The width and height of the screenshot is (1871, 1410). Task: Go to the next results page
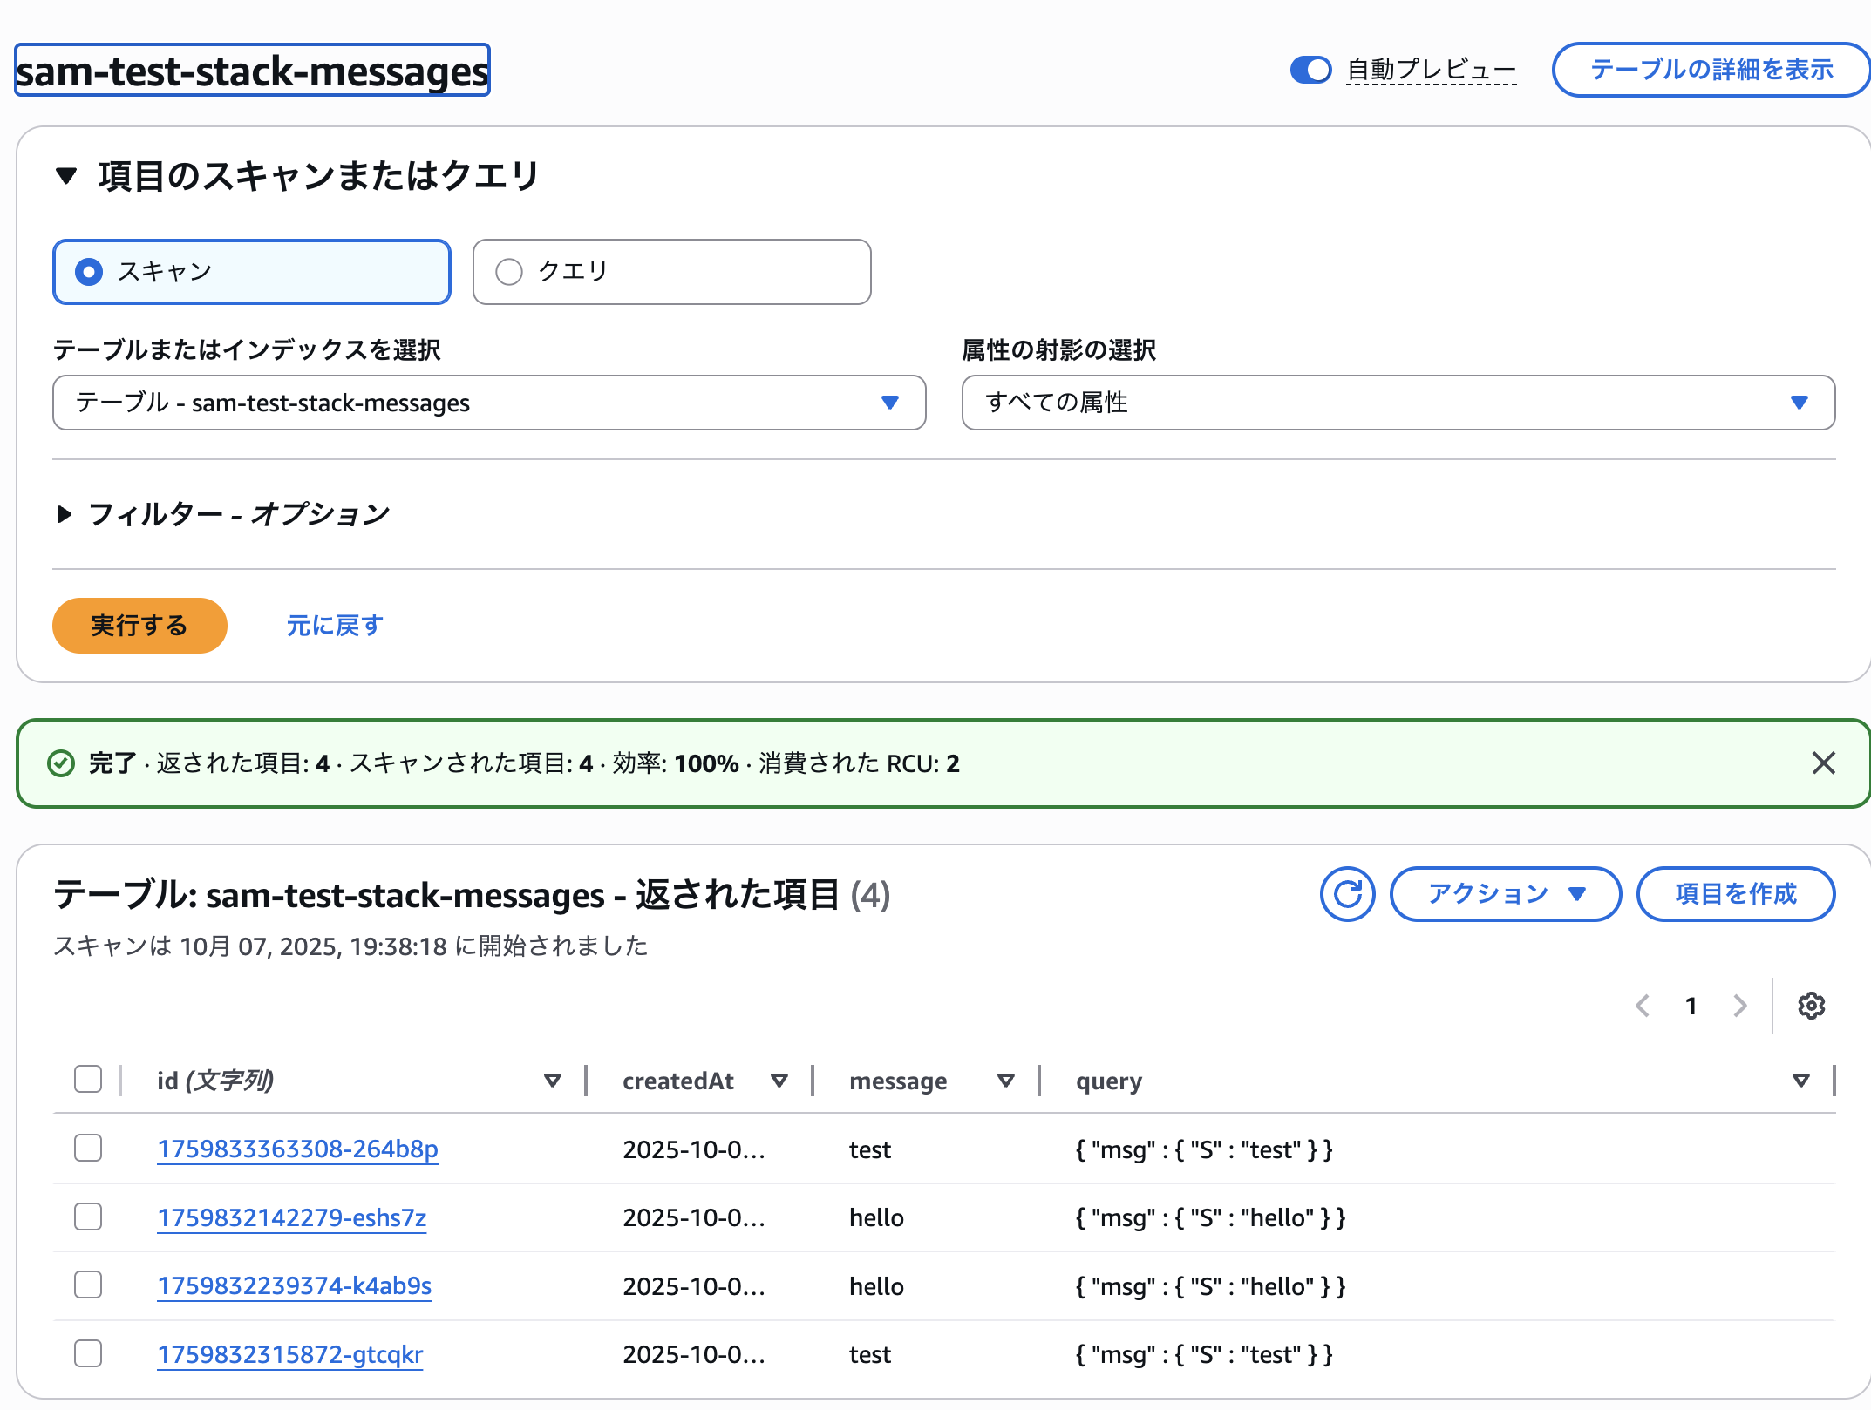(x=1739, y=1006)
